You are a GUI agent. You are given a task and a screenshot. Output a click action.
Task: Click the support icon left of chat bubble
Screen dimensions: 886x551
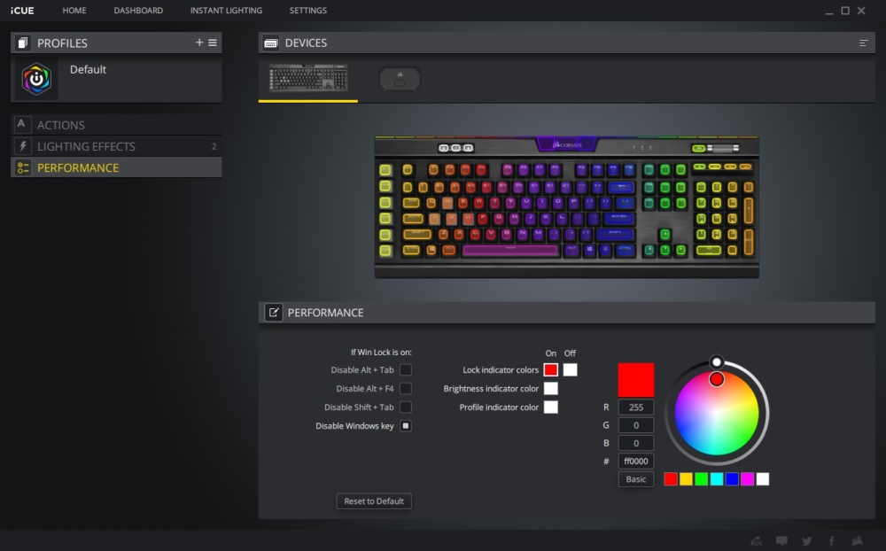click(757, 541)
